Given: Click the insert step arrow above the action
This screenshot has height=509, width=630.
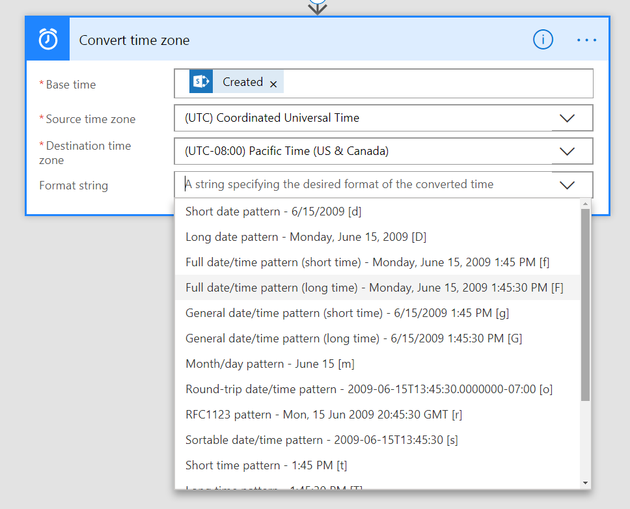Looking at the screenshot, I should point(317,7).
